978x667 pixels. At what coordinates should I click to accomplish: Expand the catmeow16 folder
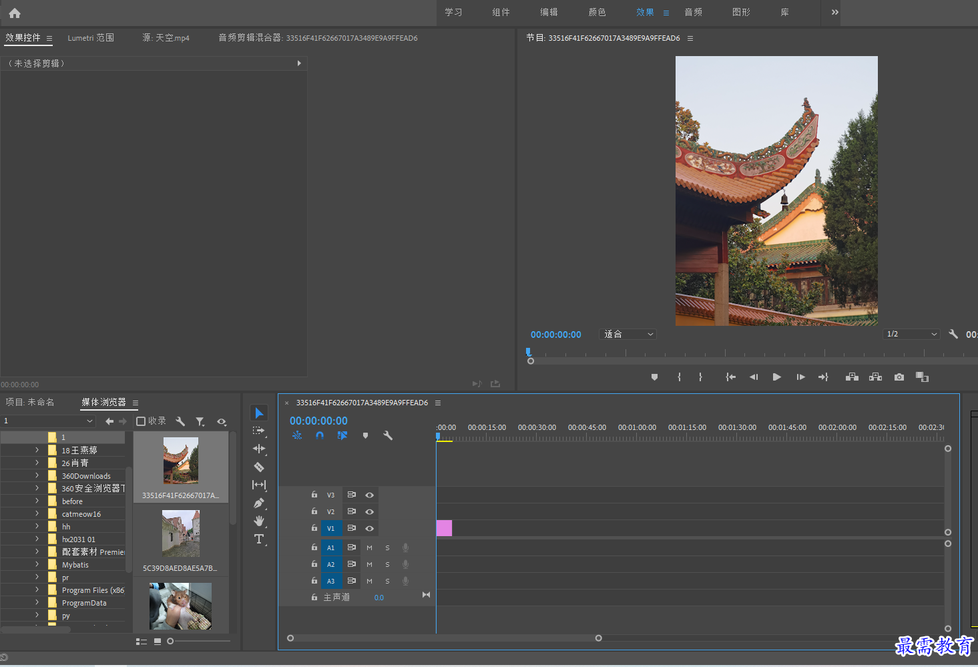click(37, 513)
